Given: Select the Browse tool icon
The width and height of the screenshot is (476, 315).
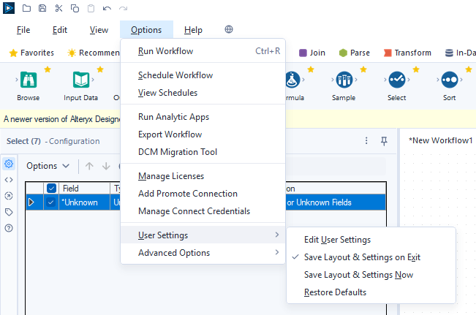Looking at the screenshot, I should pos(29,80).
